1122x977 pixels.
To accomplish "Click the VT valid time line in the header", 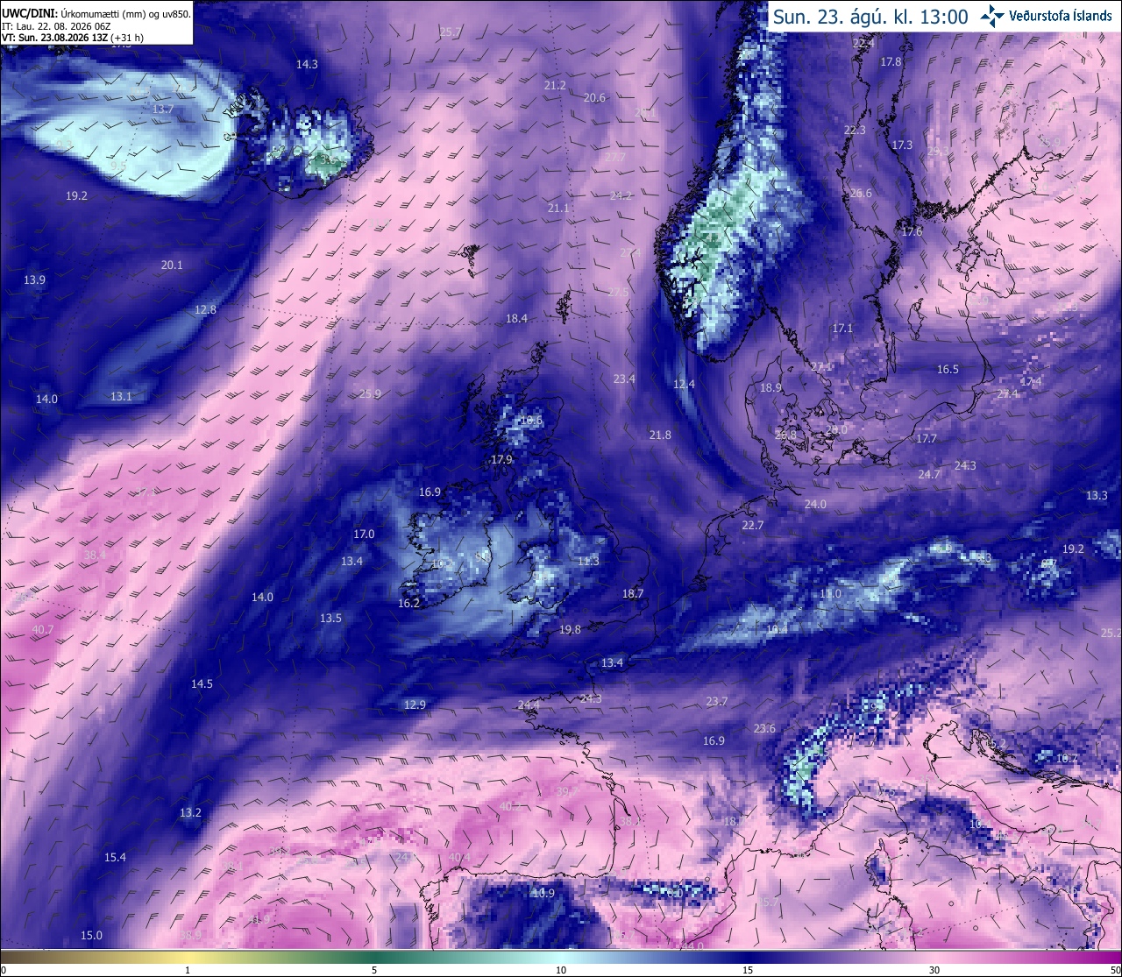I will [73, 38].
